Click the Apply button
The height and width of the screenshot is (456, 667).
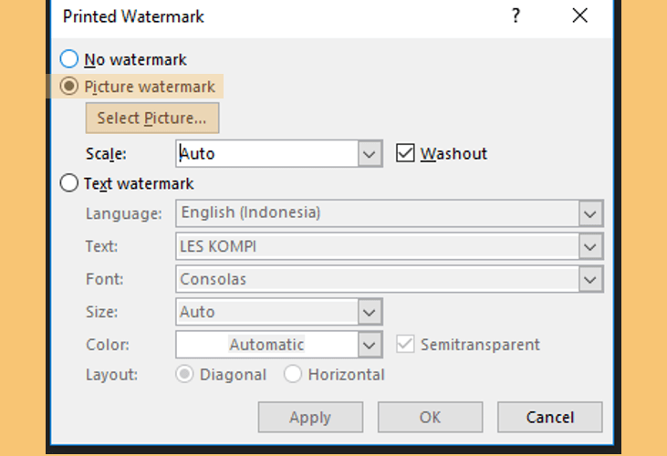[310, 418]
